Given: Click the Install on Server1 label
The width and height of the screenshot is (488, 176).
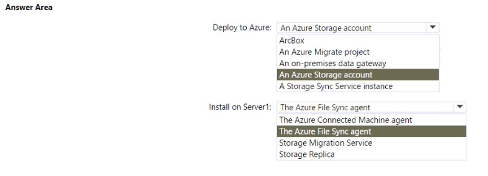Looking at the screenshot, I should click(x=240, y=107).
